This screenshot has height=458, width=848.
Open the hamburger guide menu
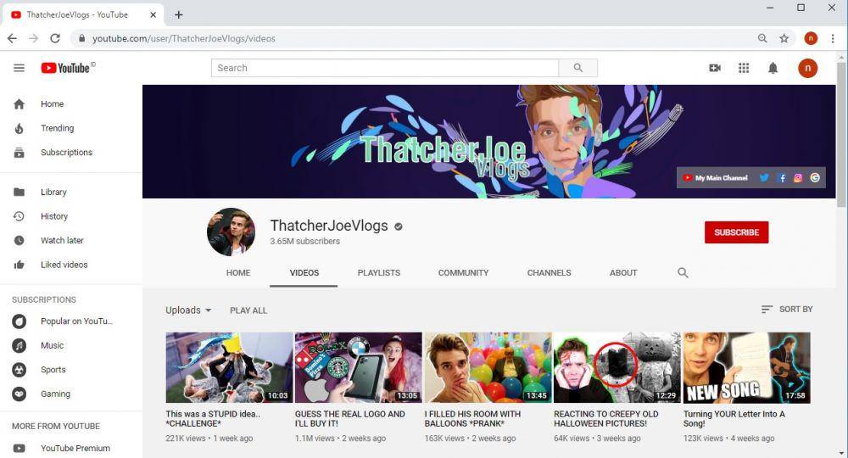(x=19, y=68)
